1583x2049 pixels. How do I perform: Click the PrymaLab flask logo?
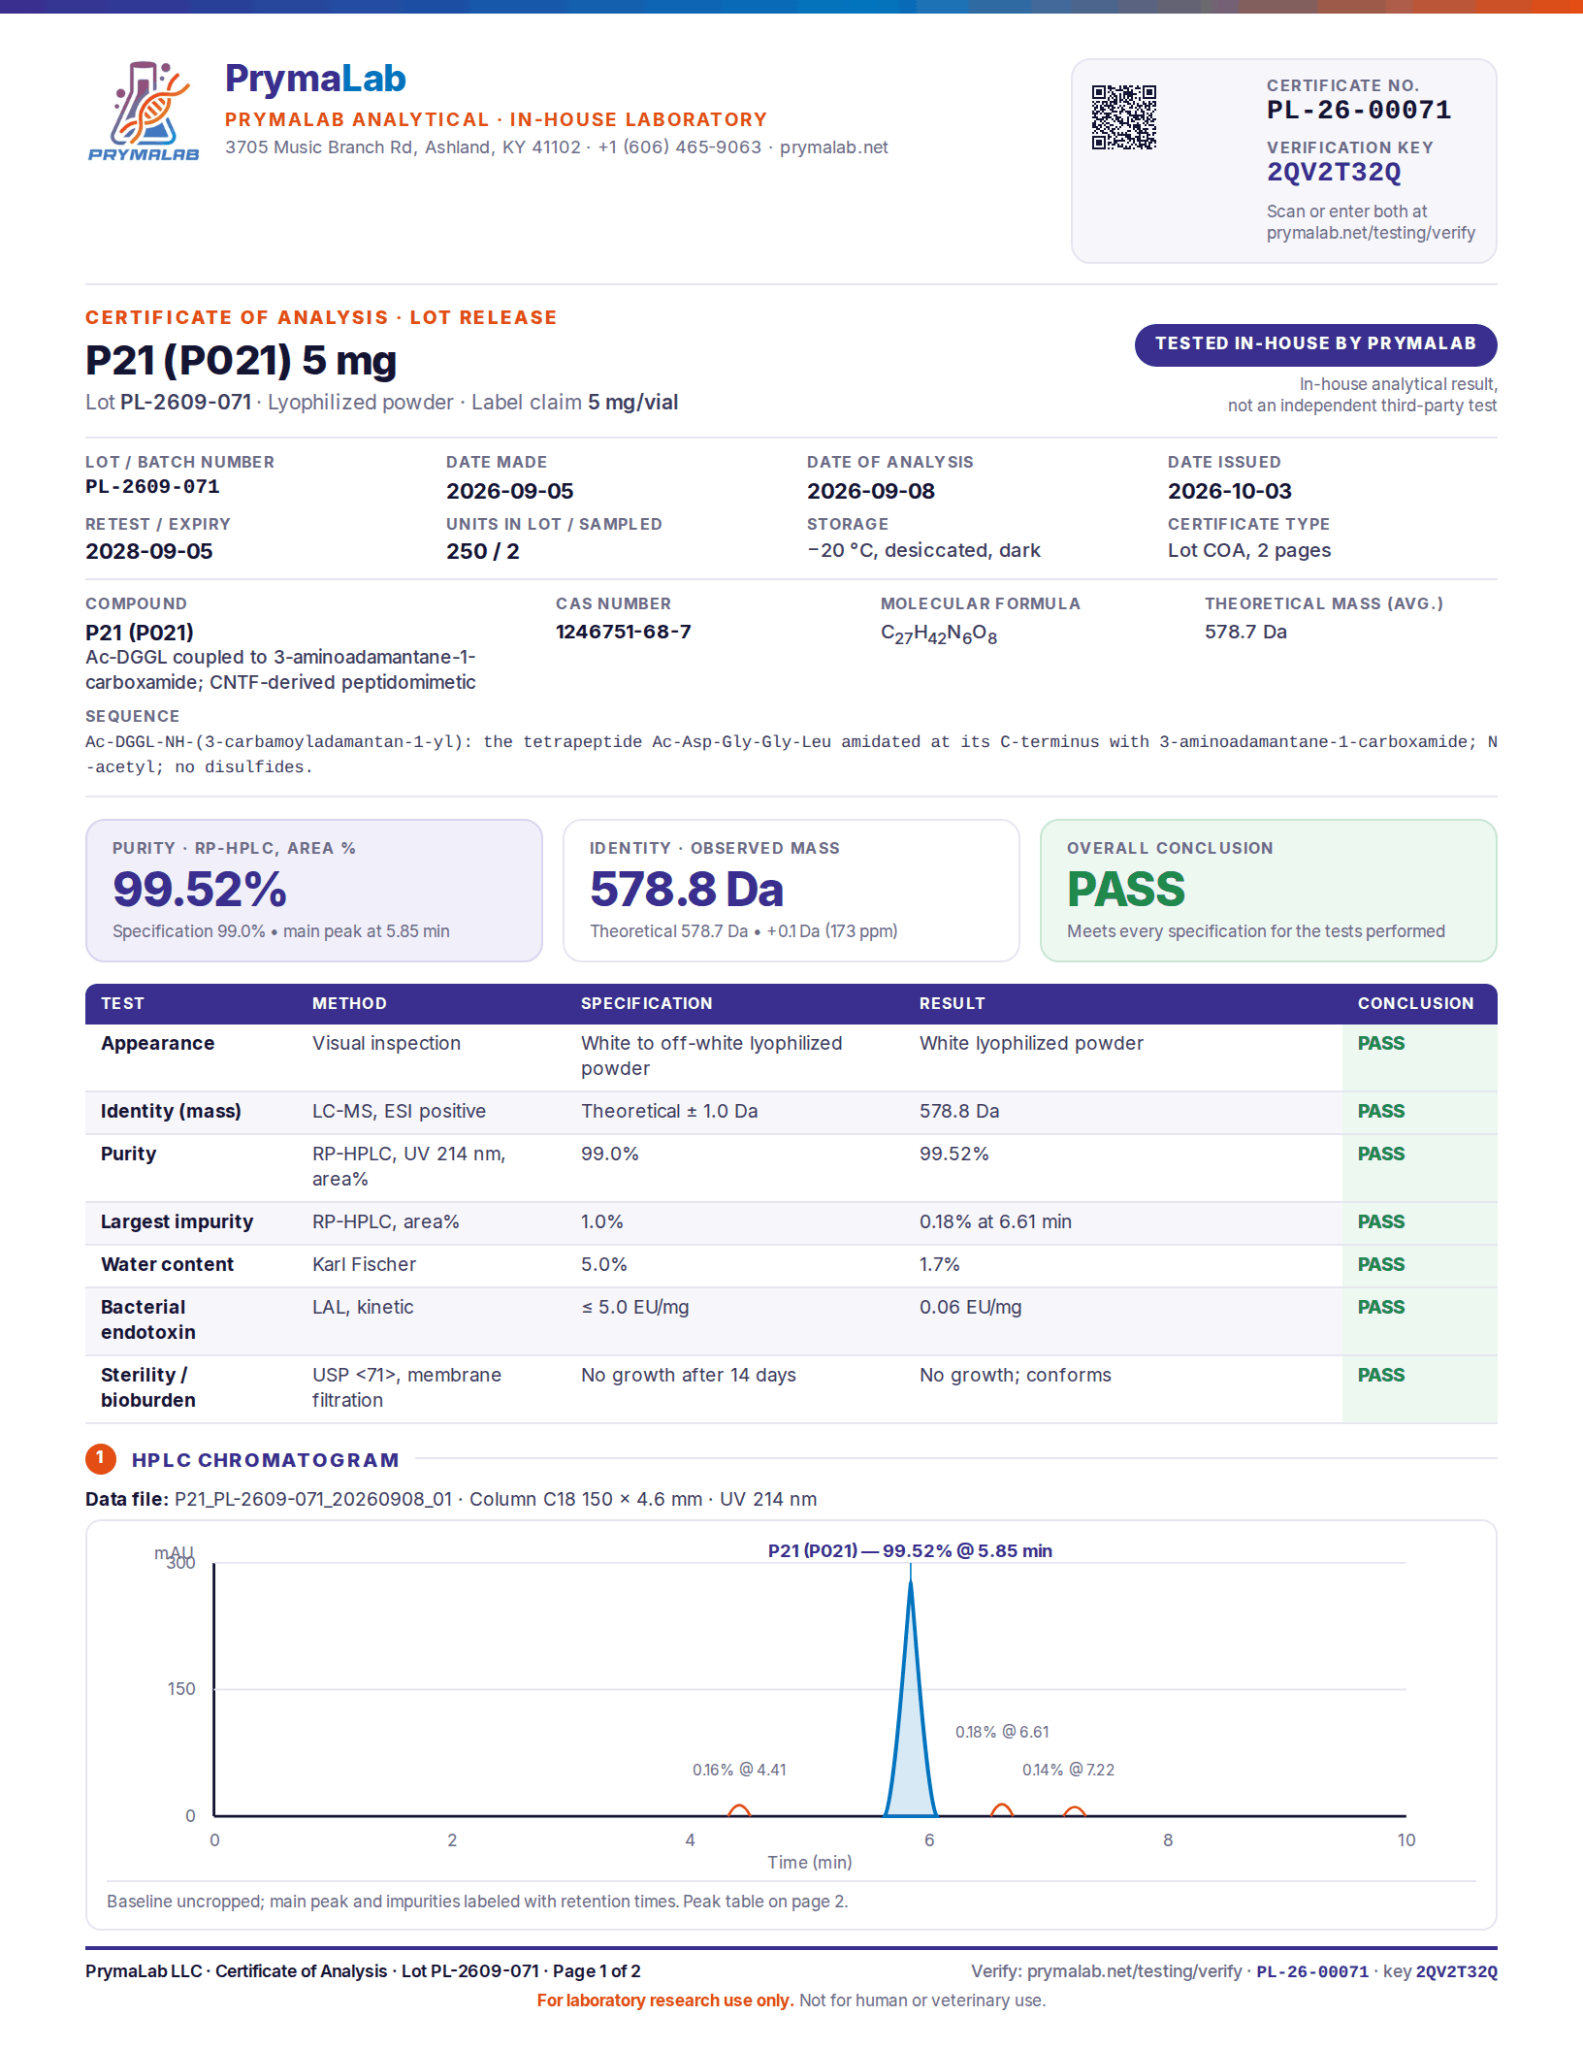pos(144,111)
